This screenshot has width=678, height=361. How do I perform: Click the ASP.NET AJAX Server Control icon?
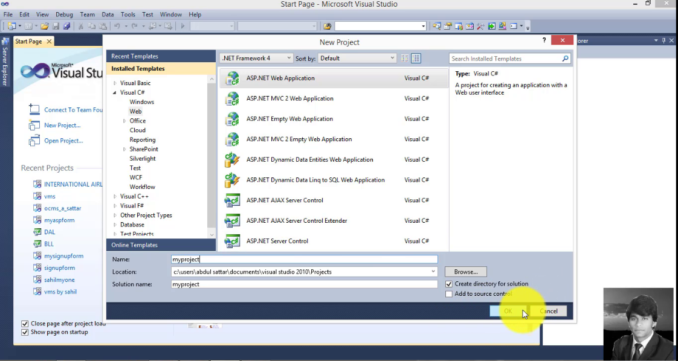(x=232, y=200)
